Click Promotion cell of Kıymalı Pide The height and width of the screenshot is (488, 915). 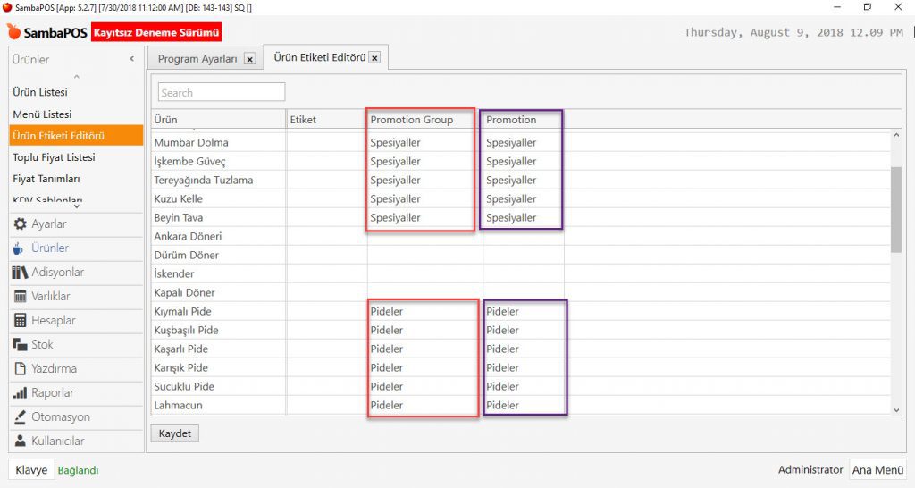point(524,311)
